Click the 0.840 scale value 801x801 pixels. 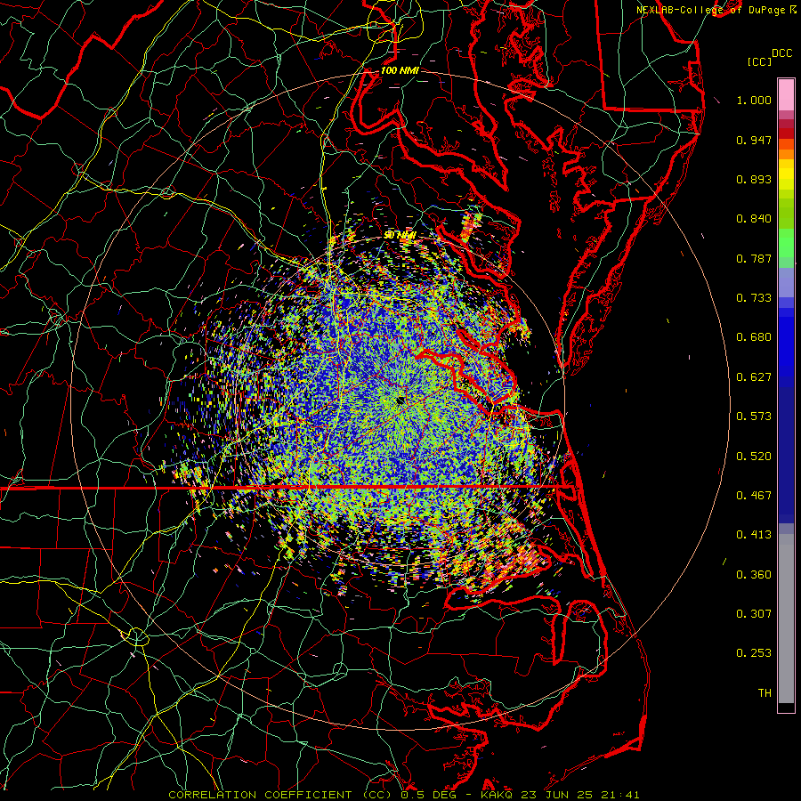754,219
